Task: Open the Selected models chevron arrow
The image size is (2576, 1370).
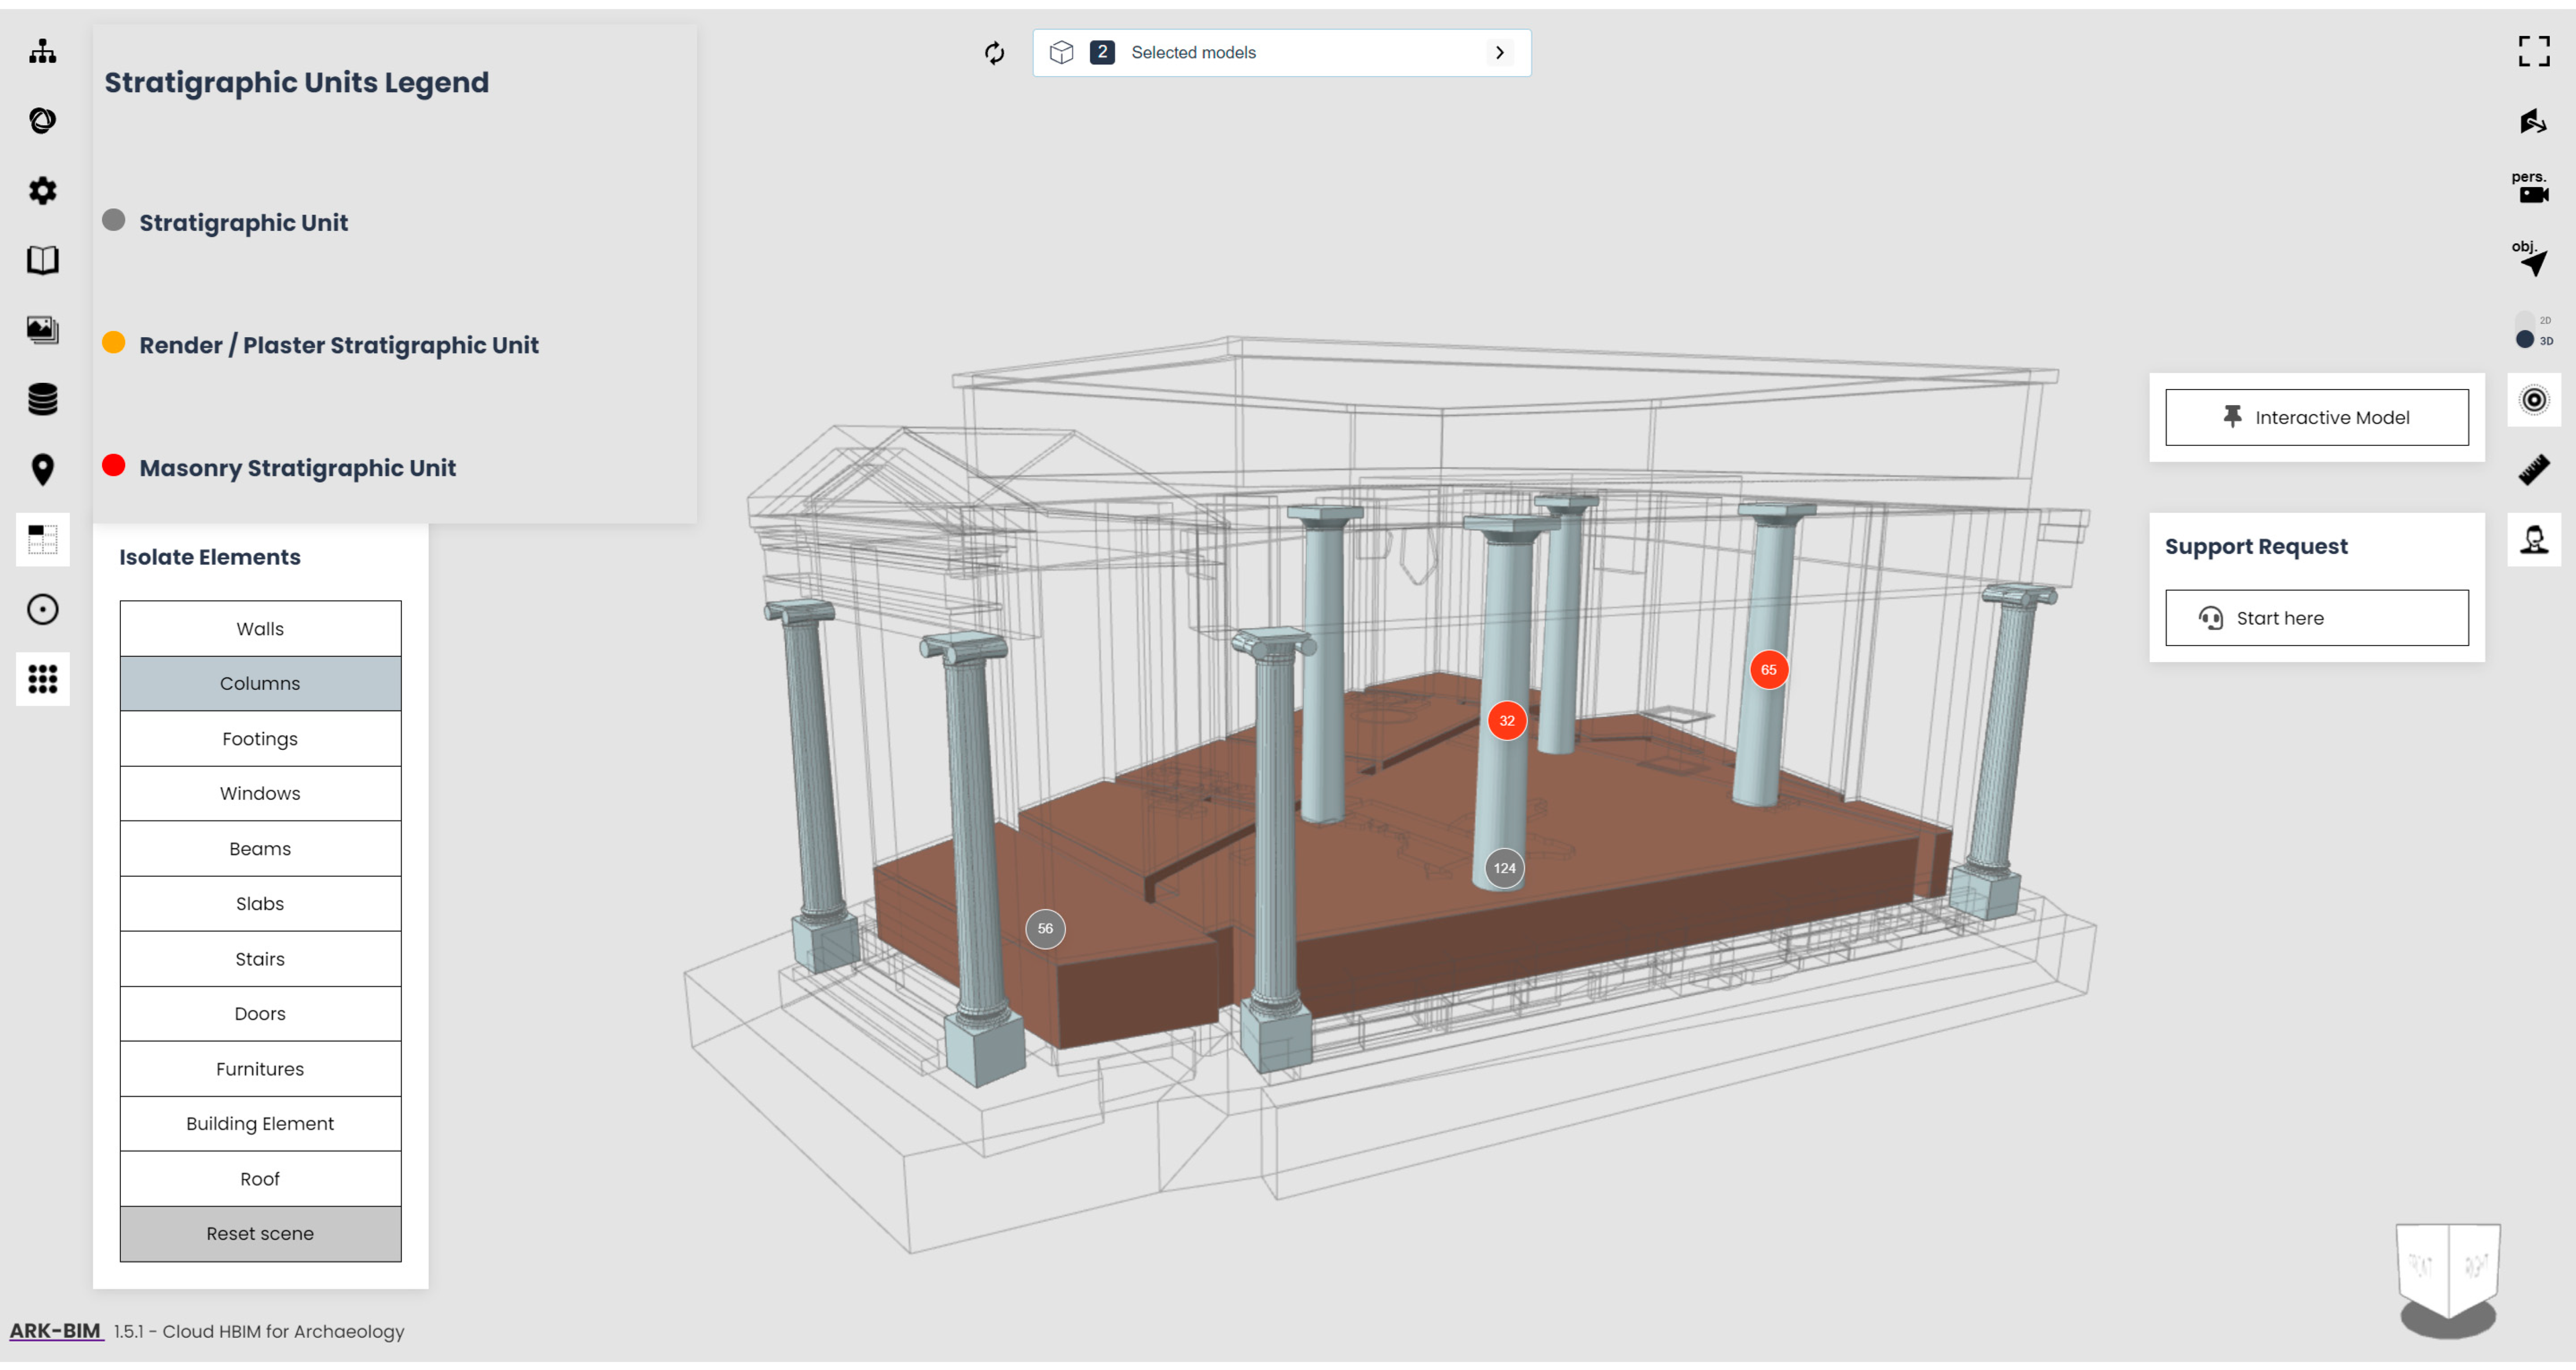Action: pos(1499,53)
